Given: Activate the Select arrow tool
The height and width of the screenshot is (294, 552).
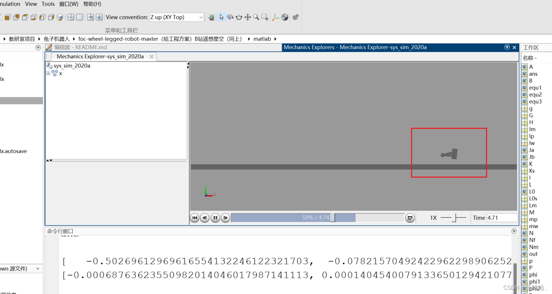Looking at the screenshot, I should click(221, 17).
